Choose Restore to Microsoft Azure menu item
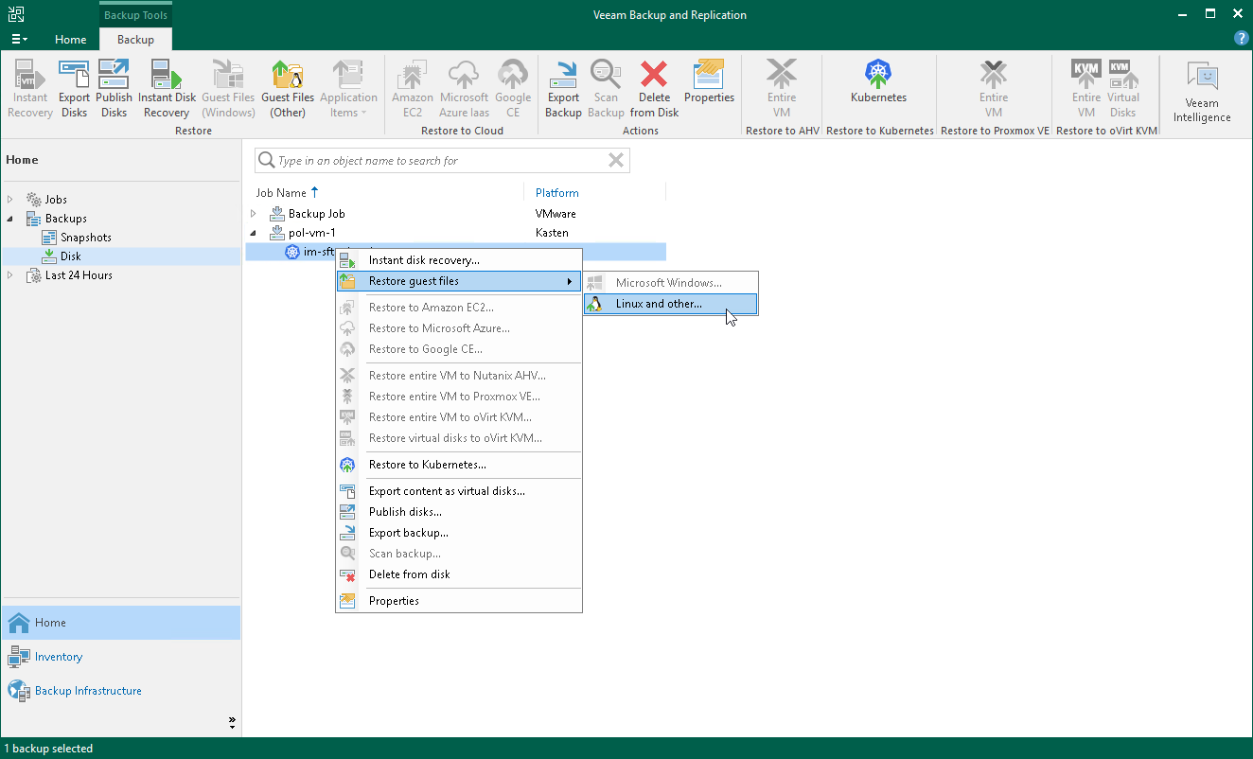1253x759 pixels. click(x=459, y=328)
